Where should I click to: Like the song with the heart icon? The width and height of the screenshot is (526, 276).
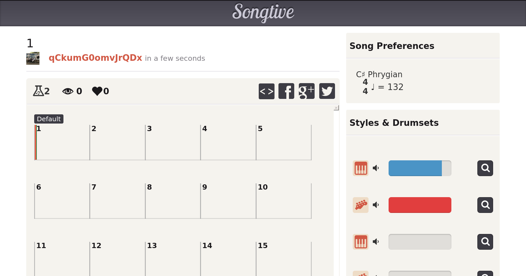point(97,91)
